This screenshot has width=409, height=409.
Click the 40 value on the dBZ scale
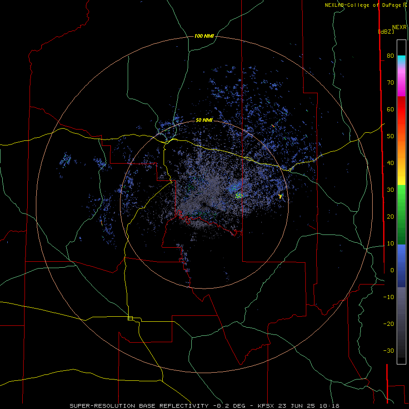tap(390, 163)
